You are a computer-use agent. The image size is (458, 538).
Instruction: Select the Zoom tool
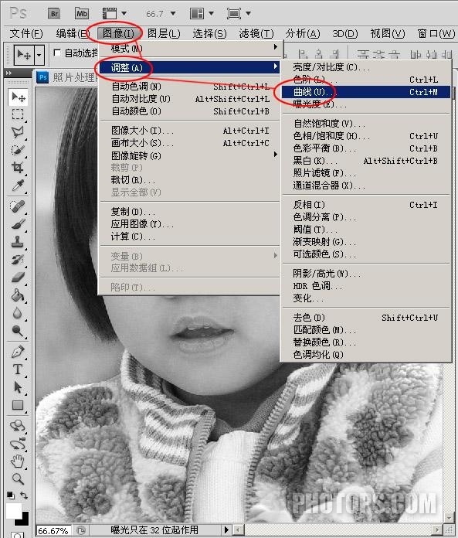pyautogui.click(x=18, y=478)
